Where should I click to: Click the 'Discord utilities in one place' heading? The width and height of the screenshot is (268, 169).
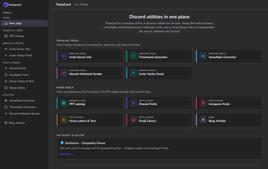[x=159, y=17]
